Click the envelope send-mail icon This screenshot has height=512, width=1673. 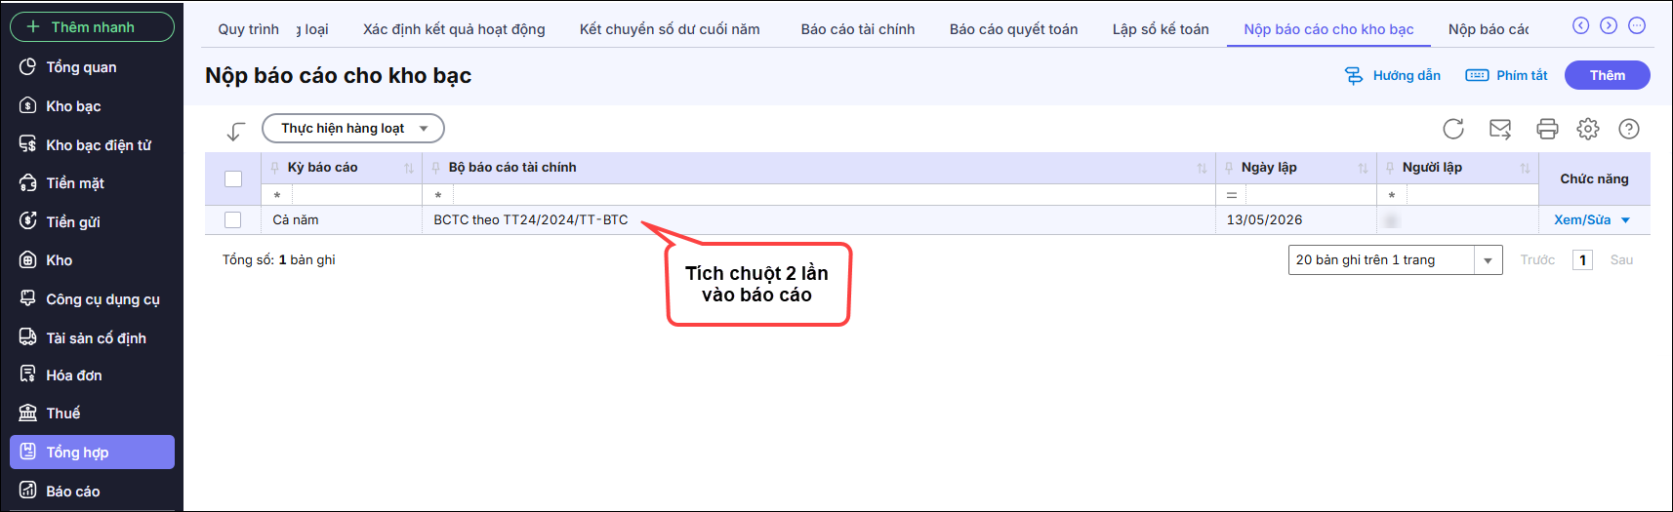coord(1500,129)
